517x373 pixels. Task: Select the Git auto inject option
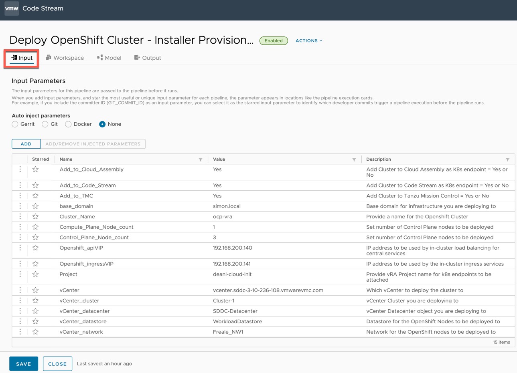pos(45,124)
